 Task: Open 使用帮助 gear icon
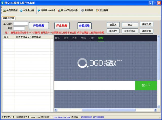[x=83, y=10]
